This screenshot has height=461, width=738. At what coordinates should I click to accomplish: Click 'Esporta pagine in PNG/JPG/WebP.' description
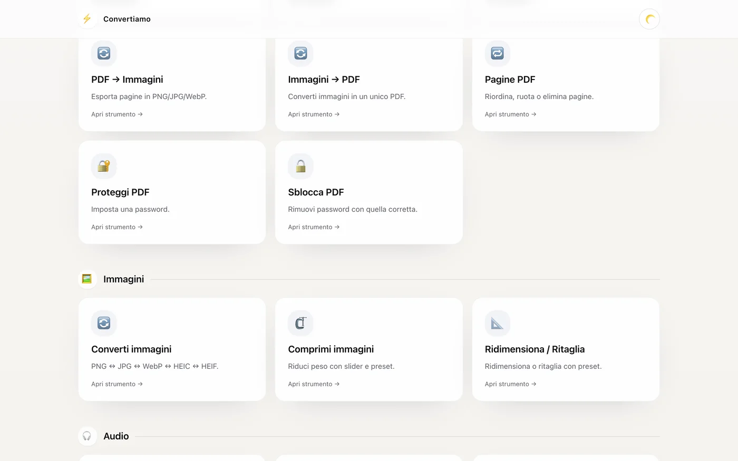point(149,97)
